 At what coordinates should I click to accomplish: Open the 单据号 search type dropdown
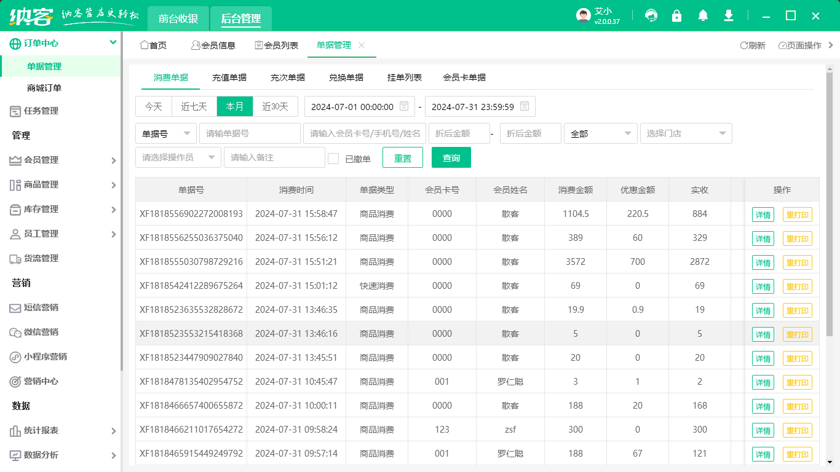click(165, 133)
